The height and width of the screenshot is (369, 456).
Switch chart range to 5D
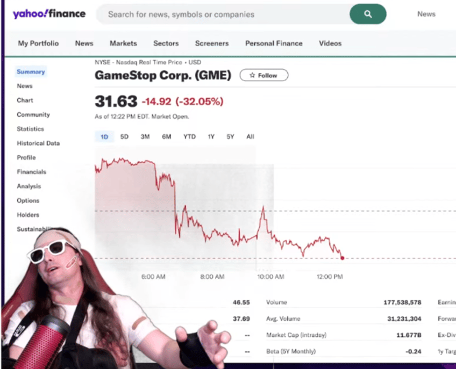pyautogui.click(x=124, y=136)
